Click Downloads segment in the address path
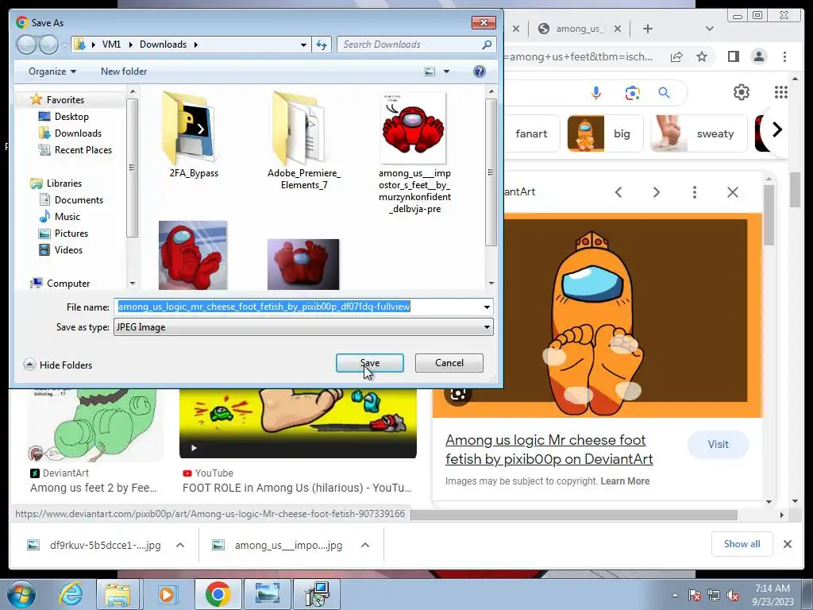Image resolution: width=813 pixels, height=610 pixels. coord(163,44)
